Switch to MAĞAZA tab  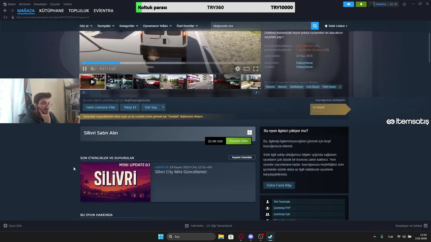coord(26,11)
